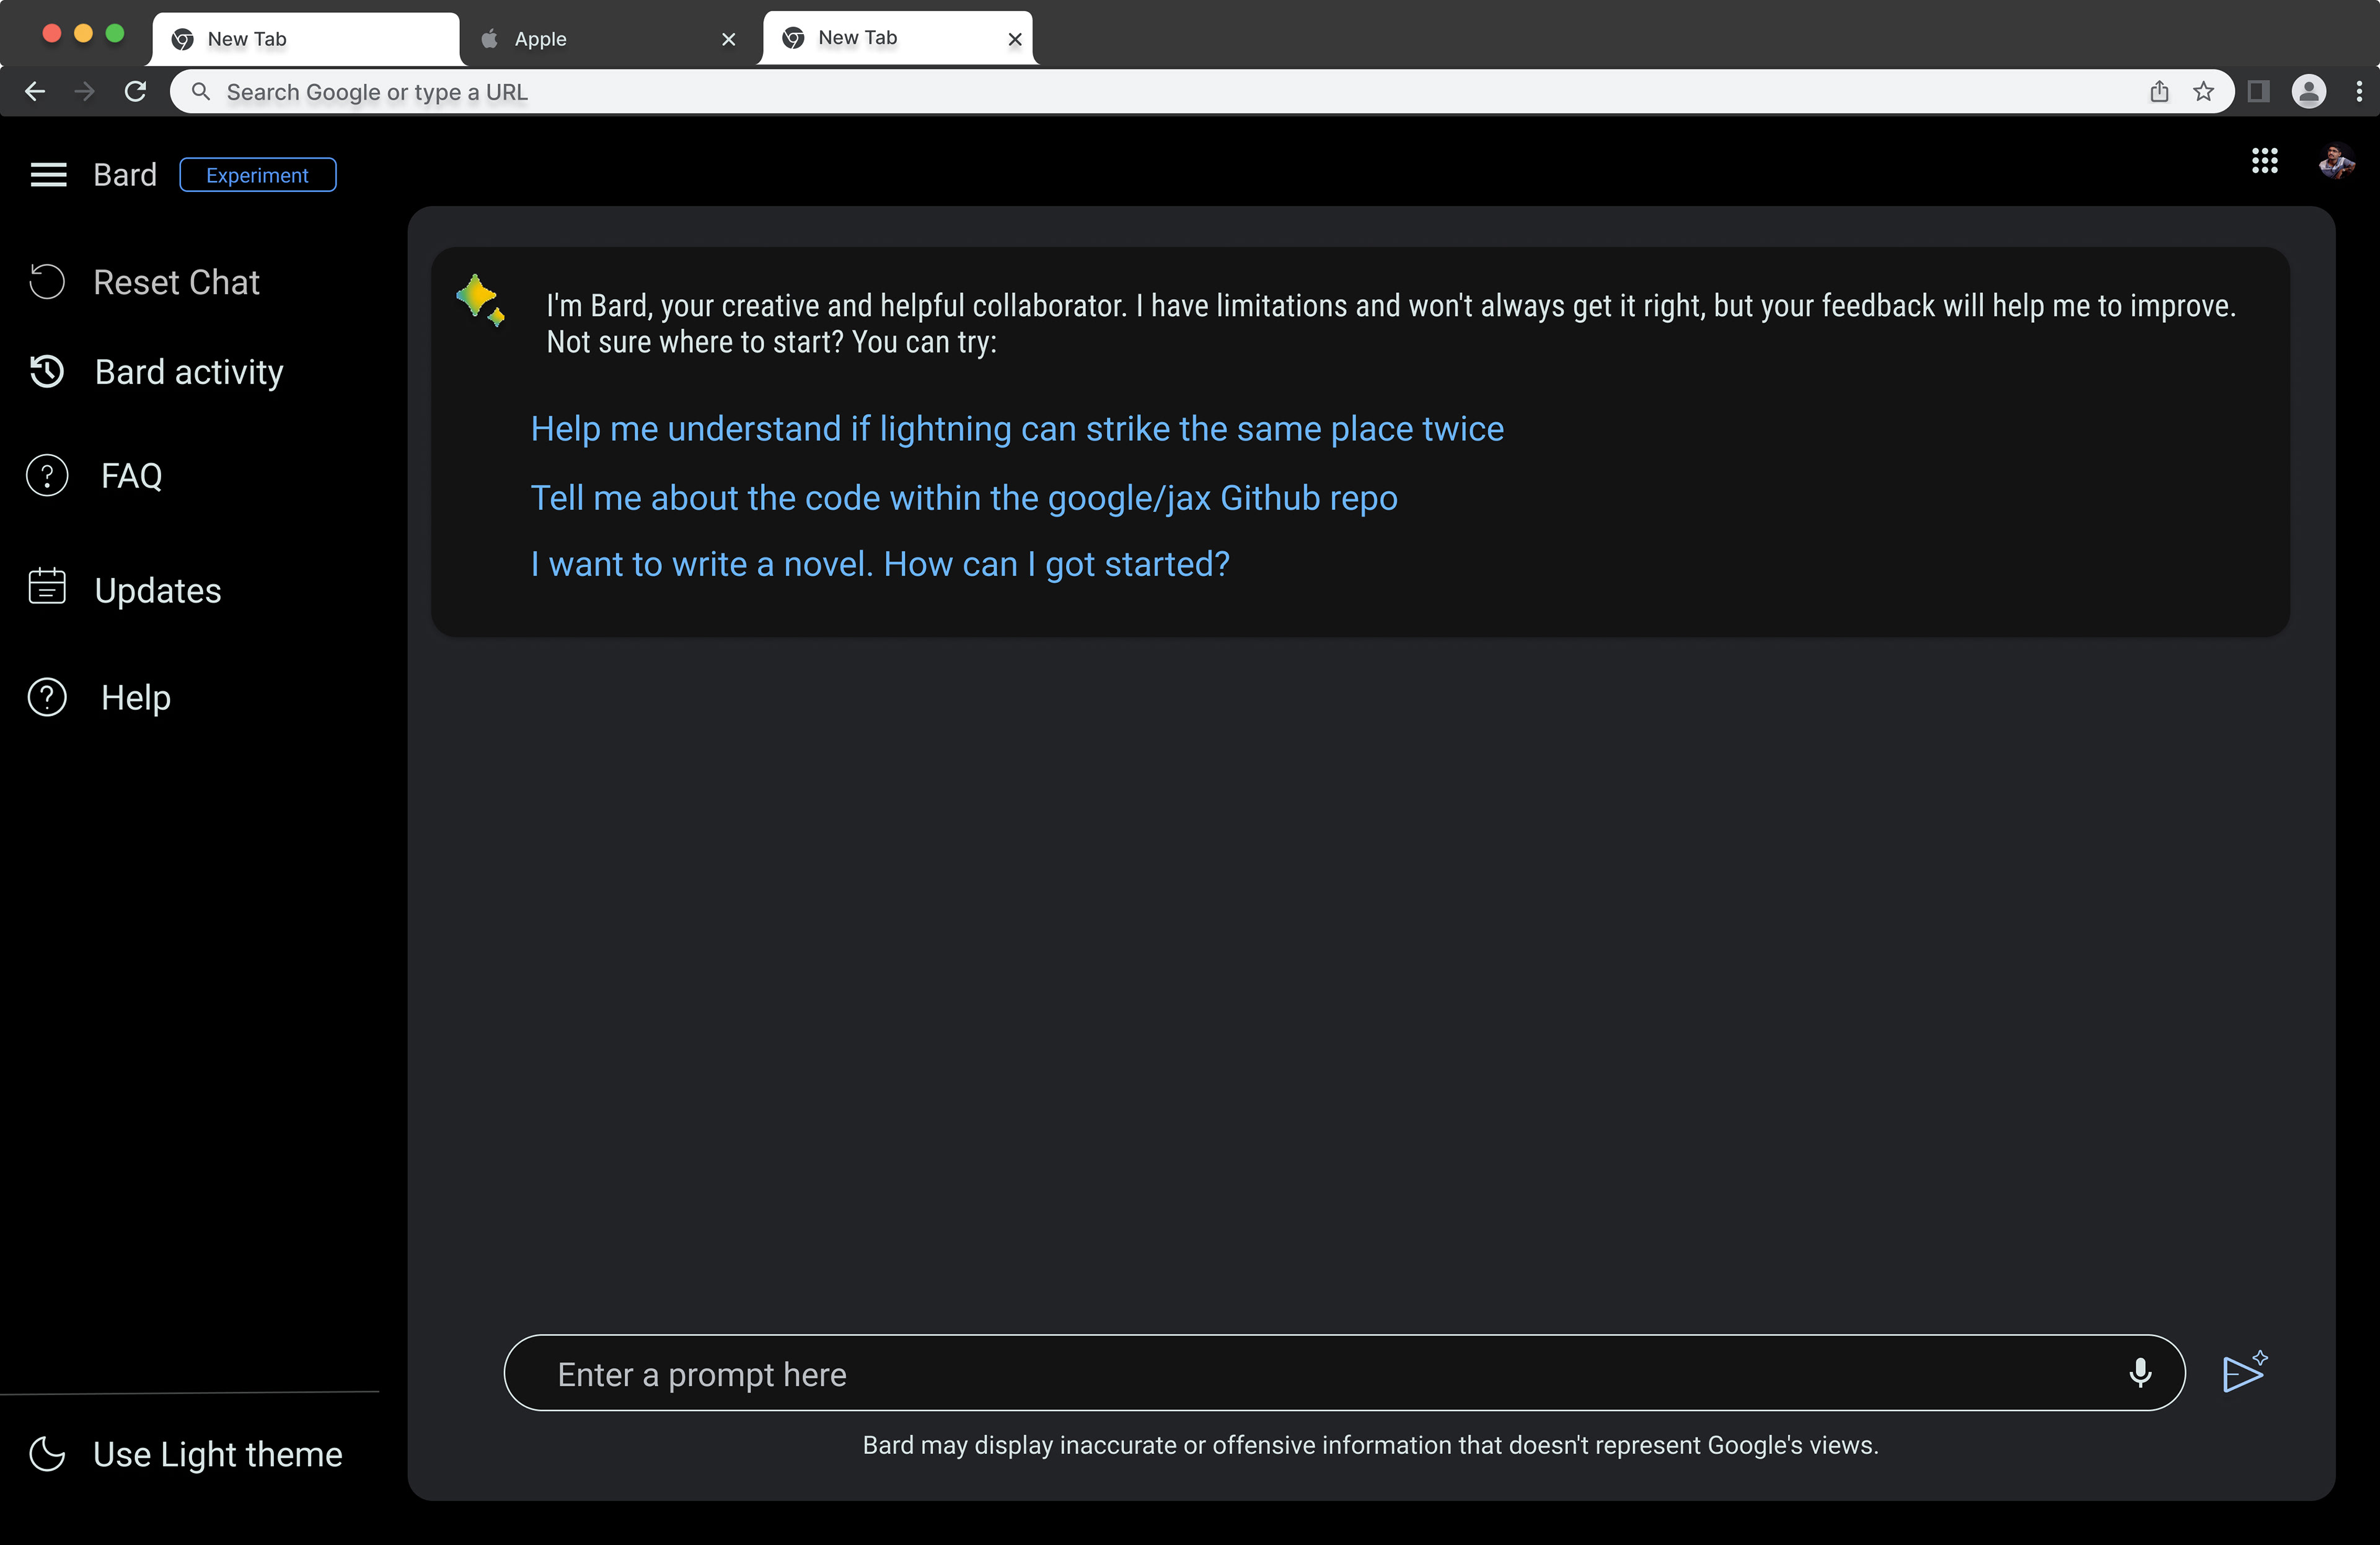The height and width of the screenshot is (1545, 2380).
Task: Reload the page with the refresh icon
Action: click(135, 92)
